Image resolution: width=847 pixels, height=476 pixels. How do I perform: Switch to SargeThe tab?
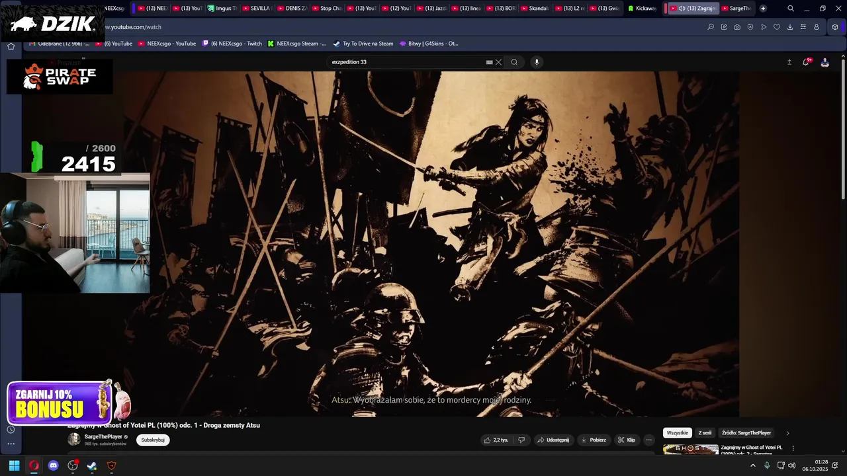(736, 9)
